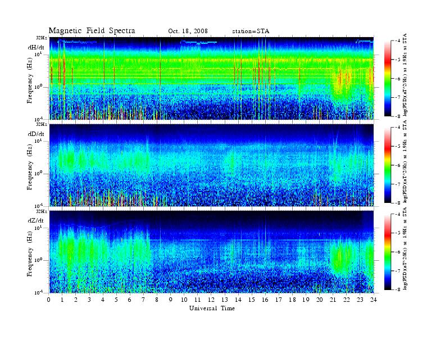
Task: Click hour tick label "12" on time axis
Action: [211, 300]
